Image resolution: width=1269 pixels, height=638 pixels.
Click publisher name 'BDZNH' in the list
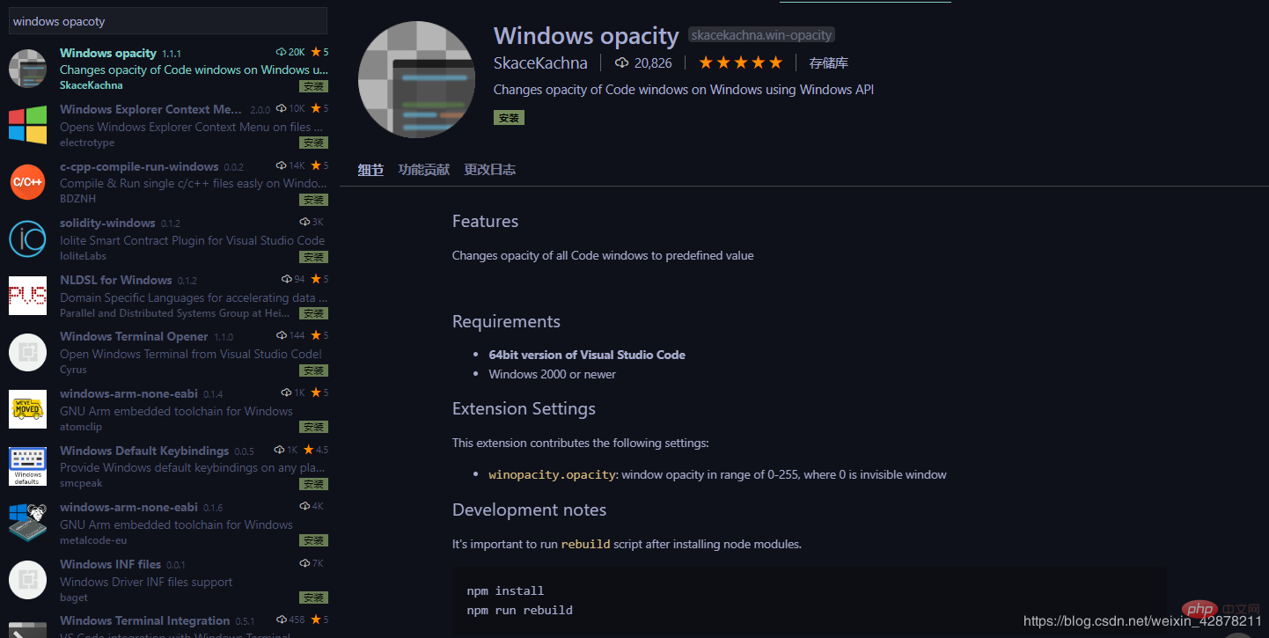[x=77, y=199]
